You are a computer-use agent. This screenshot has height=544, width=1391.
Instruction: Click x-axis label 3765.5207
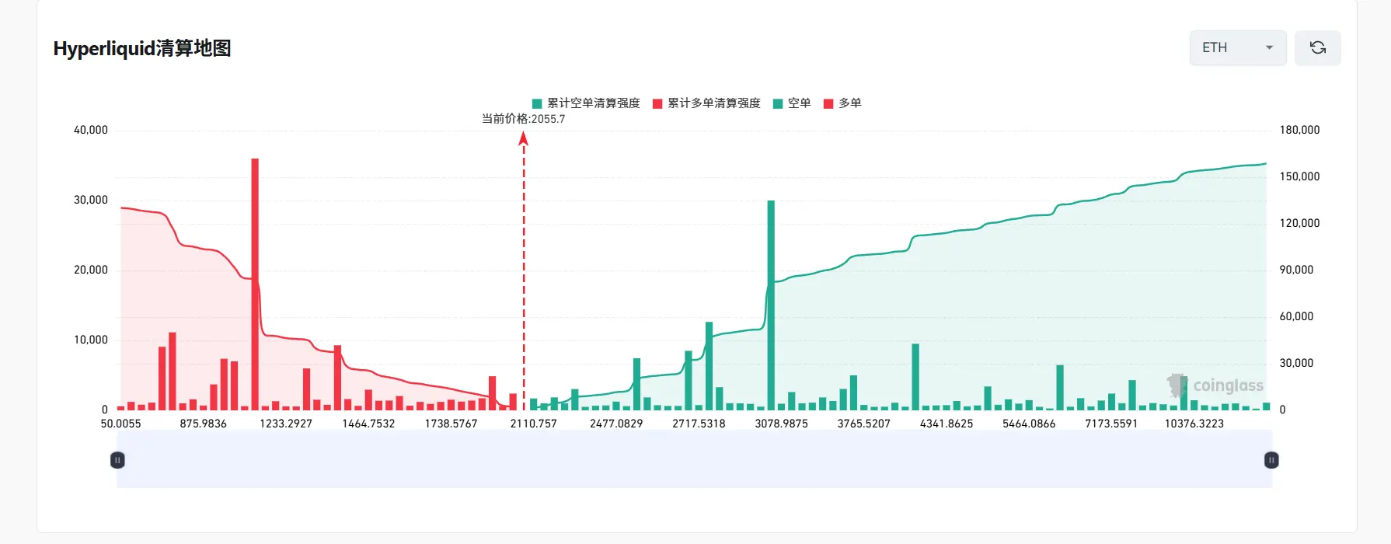863,424
